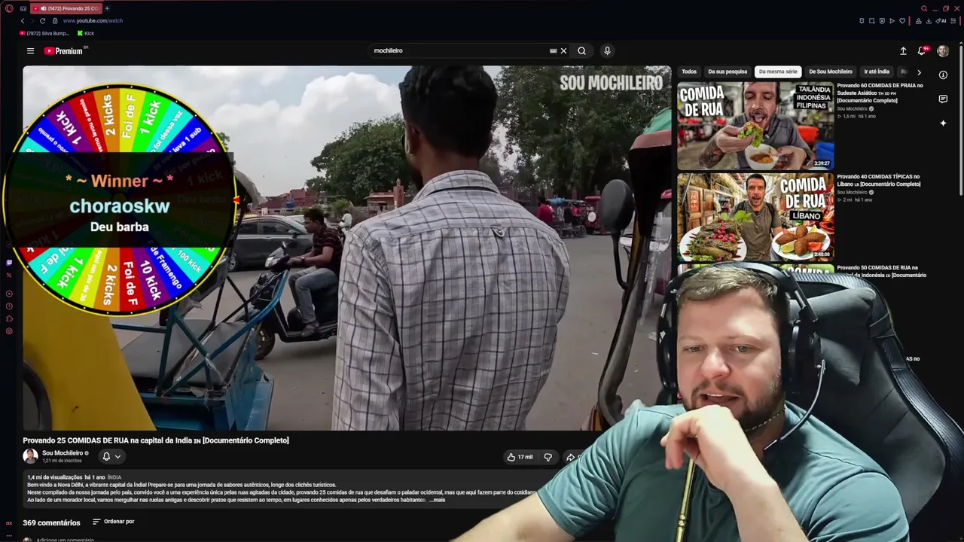Screen dimensions: 964x542
Task: Go back in browser history
Action: coord(23,20)
